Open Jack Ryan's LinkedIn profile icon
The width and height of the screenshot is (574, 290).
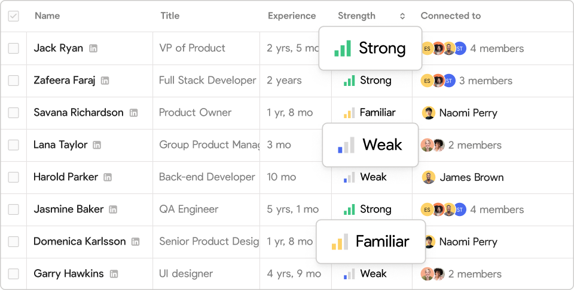click(x=93, y=48)
